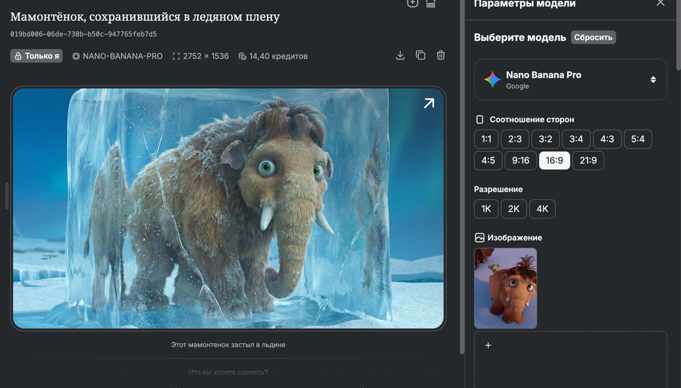The image size is (681, 388).
Task: Click the copy image icon
Action: [420, 55]
